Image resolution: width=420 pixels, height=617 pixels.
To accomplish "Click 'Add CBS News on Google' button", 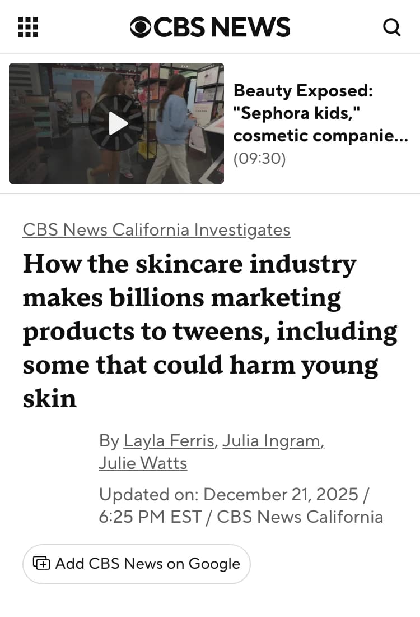I will tap(136, 564).
